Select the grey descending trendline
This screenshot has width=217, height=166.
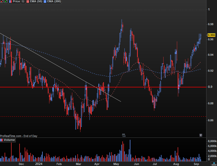pyautogui.click(x=60, y=68)
